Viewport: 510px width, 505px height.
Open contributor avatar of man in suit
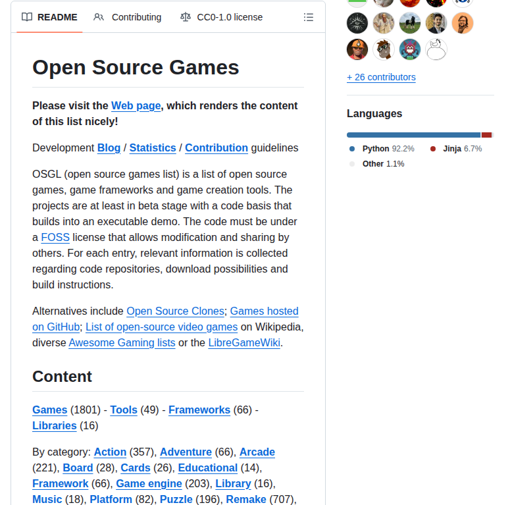[436, 23]
